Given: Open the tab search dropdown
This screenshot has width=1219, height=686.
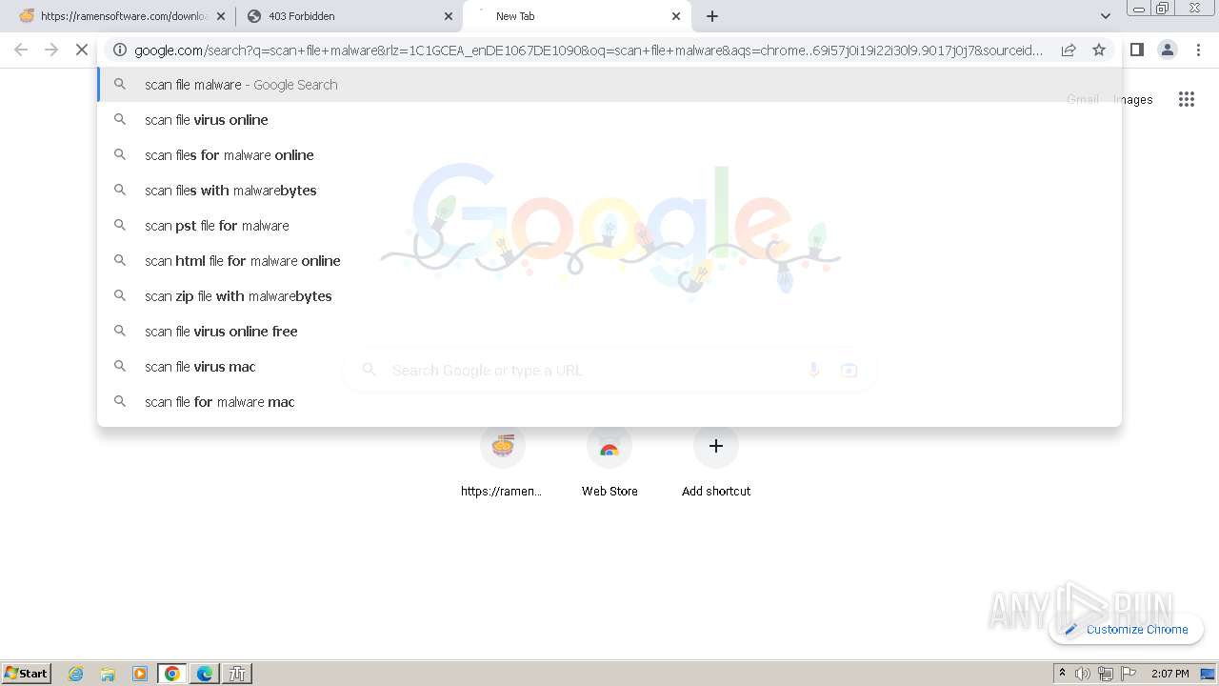Looking at the screenshot, I should tap(1105, 16).
